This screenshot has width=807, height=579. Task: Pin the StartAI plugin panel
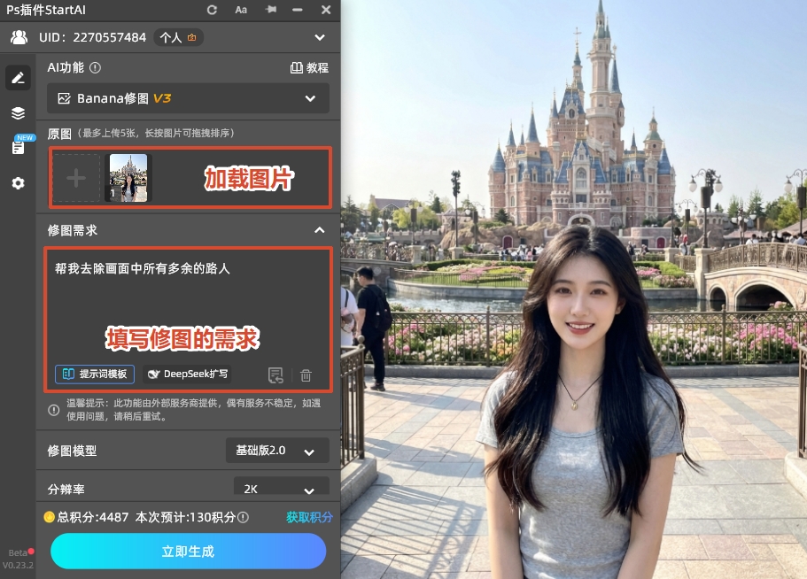point(271,10)
